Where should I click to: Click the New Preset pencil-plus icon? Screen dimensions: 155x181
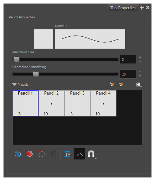(112, 84)
